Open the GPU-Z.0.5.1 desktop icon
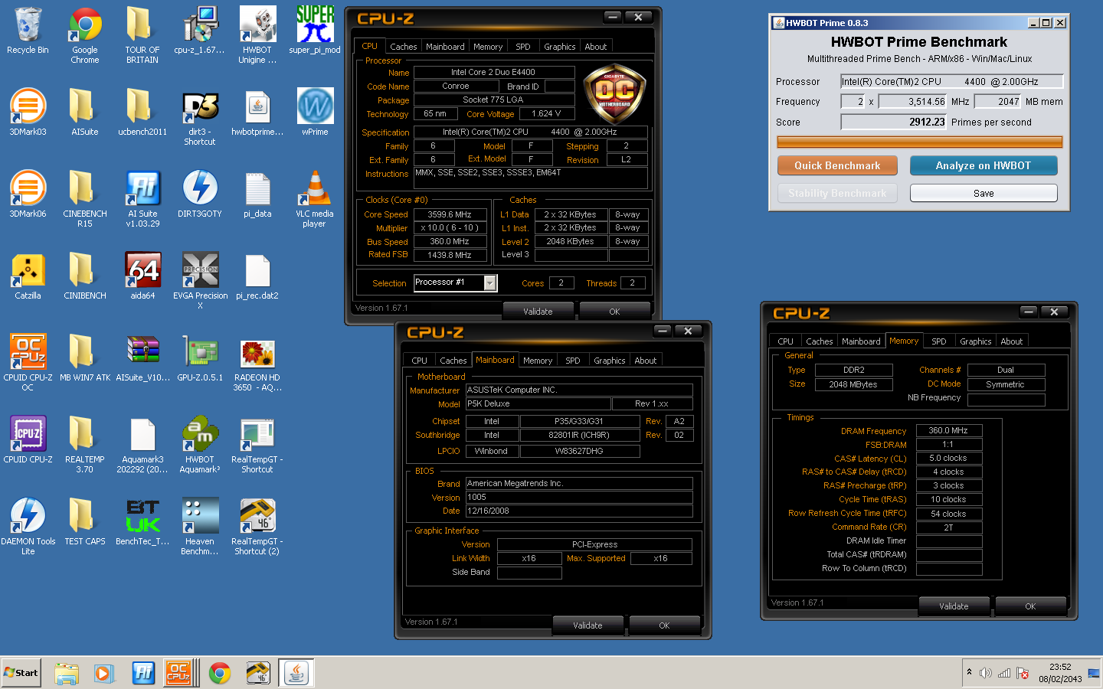Screen dimensions: 1103x689 (x=200, y=358)
